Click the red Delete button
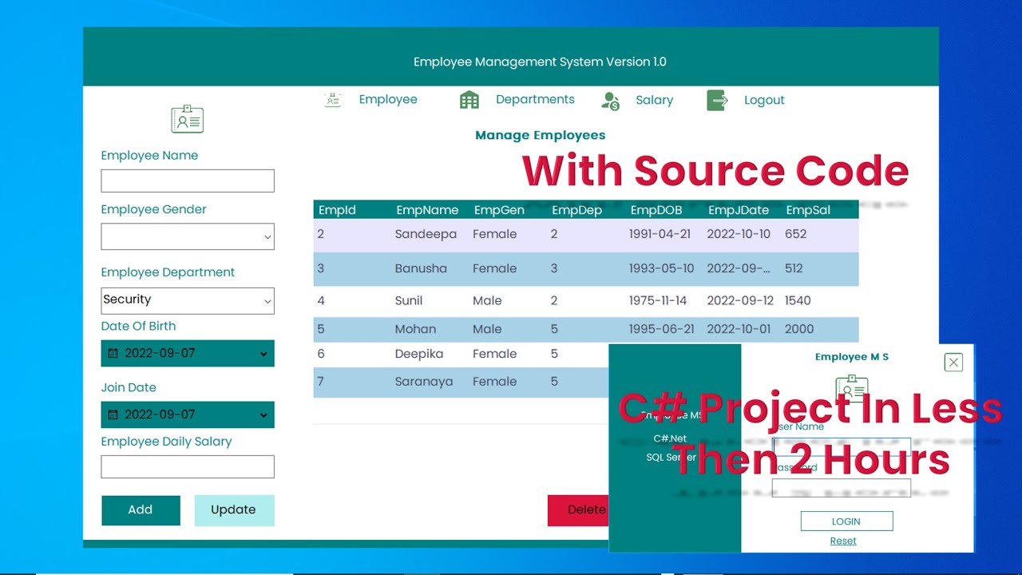Screen dimensions: 1022x575 578,510
